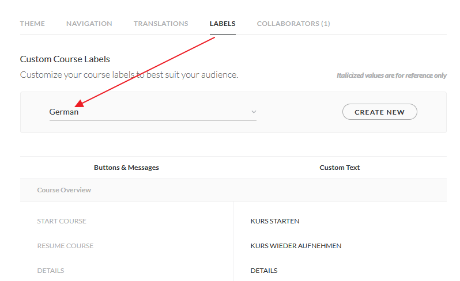
Task: Switch to the Theme tab
Action: 32,24
